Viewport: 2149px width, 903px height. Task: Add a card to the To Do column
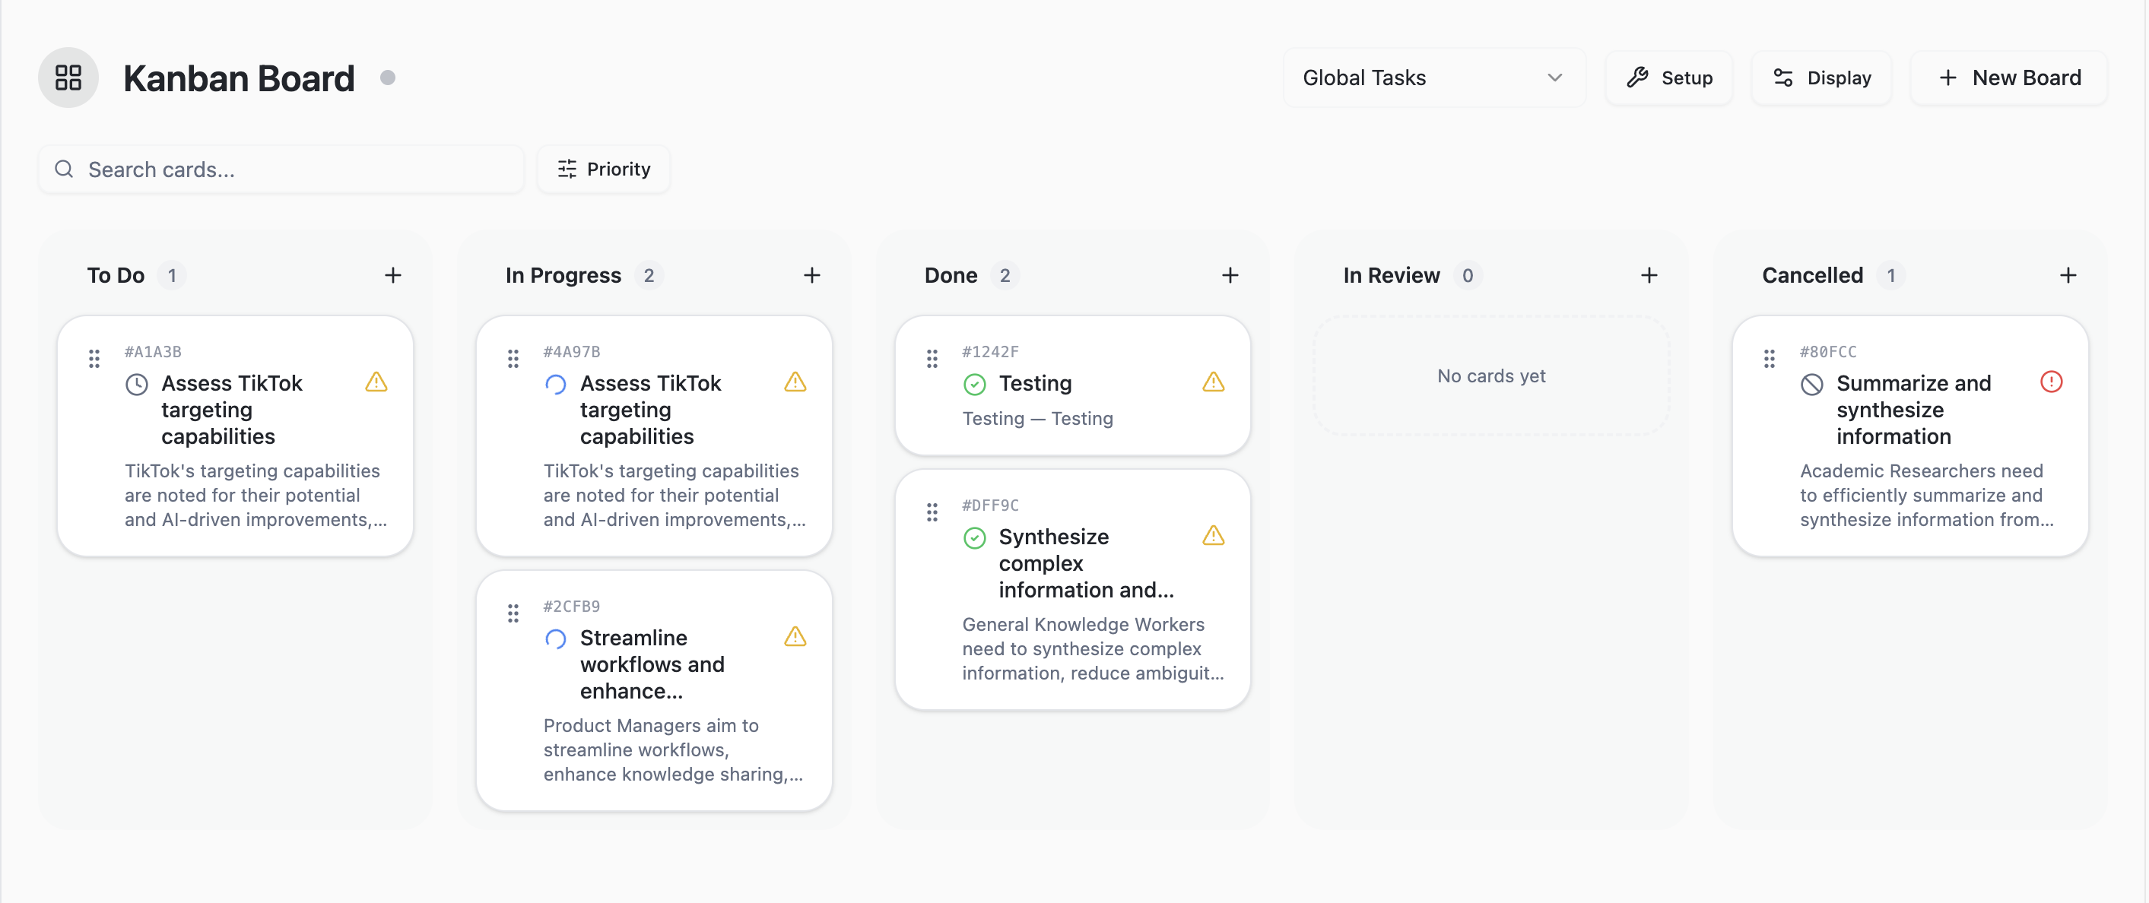393,274
